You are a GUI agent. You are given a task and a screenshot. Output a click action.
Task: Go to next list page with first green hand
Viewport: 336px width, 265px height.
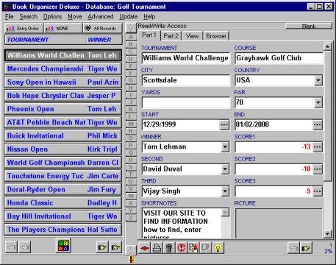[102, 247]
